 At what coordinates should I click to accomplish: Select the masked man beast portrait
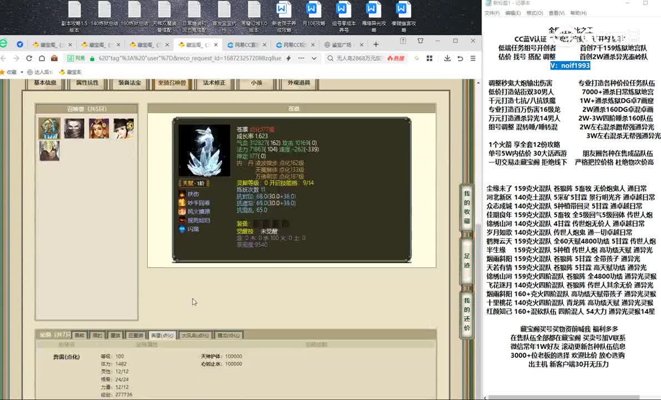(x=74, y=128)
